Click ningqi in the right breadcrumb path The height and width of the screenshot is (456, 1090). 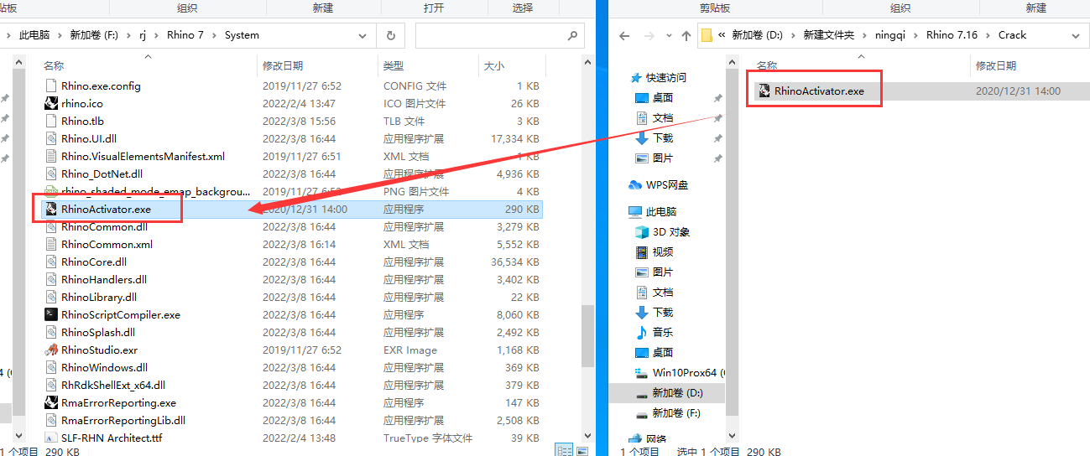coord(890,35)
